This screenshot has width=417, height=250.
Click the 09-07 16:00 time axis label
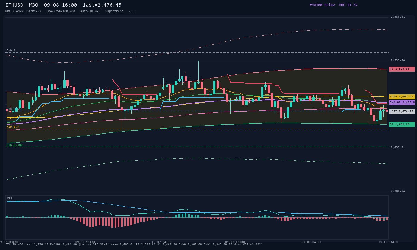[x=235, y=242]
